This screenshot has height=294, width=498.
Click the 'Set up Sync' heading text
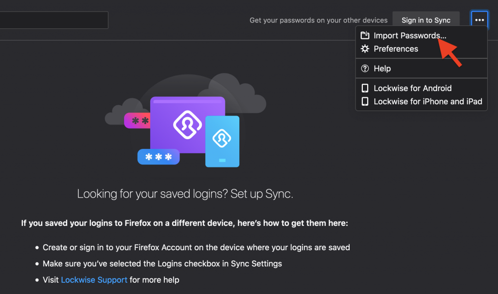[x=262, y=194]
